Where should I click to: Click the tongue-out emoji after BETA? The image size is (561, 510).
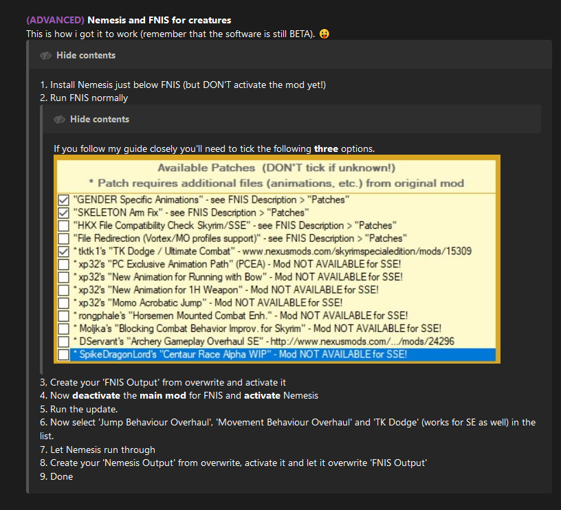(x=324, y=34)
